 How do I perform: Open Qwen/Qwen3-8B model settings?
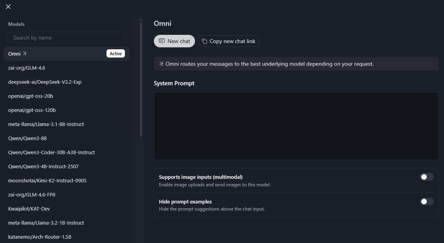click(27, 138)
